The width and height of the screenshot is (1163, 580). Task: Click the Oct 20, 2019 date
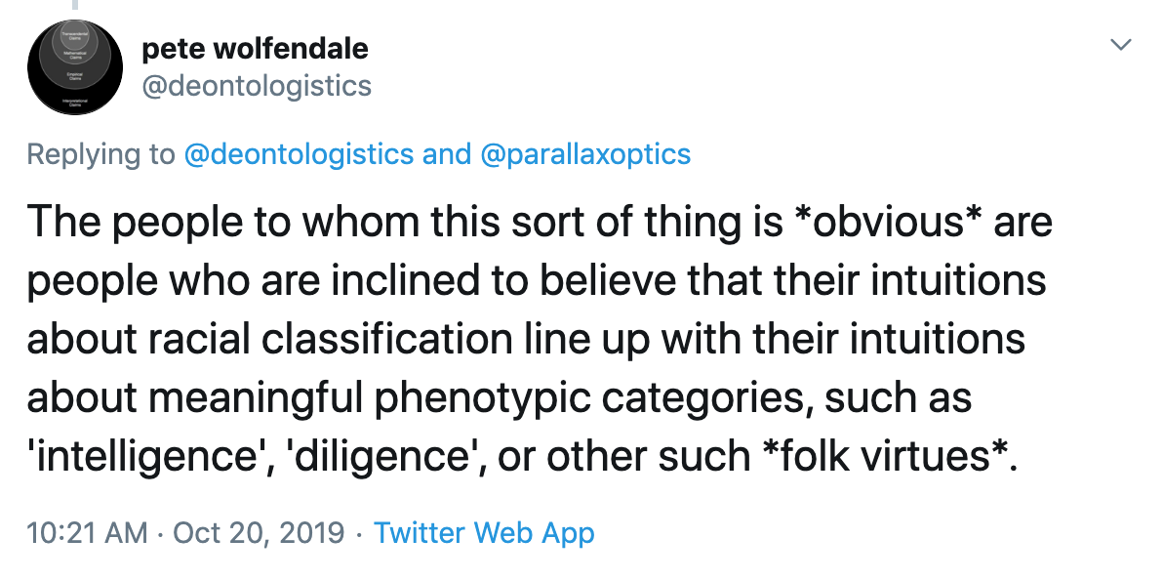(260, 533)
